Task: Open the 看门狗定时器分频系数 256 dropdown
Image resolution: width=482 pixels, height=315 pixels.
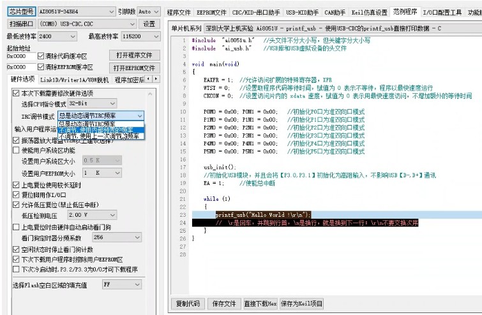Action: (x=116, y=237)
